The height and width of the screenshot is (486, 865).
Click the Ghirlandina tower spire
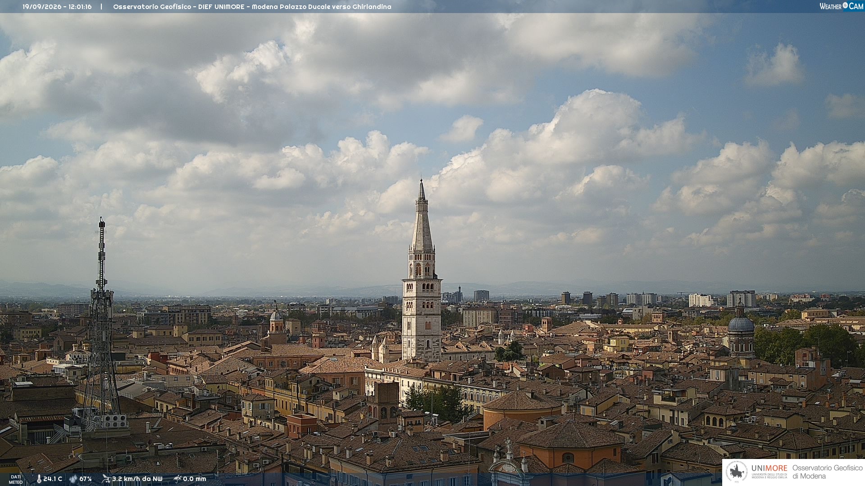(422, 216)
